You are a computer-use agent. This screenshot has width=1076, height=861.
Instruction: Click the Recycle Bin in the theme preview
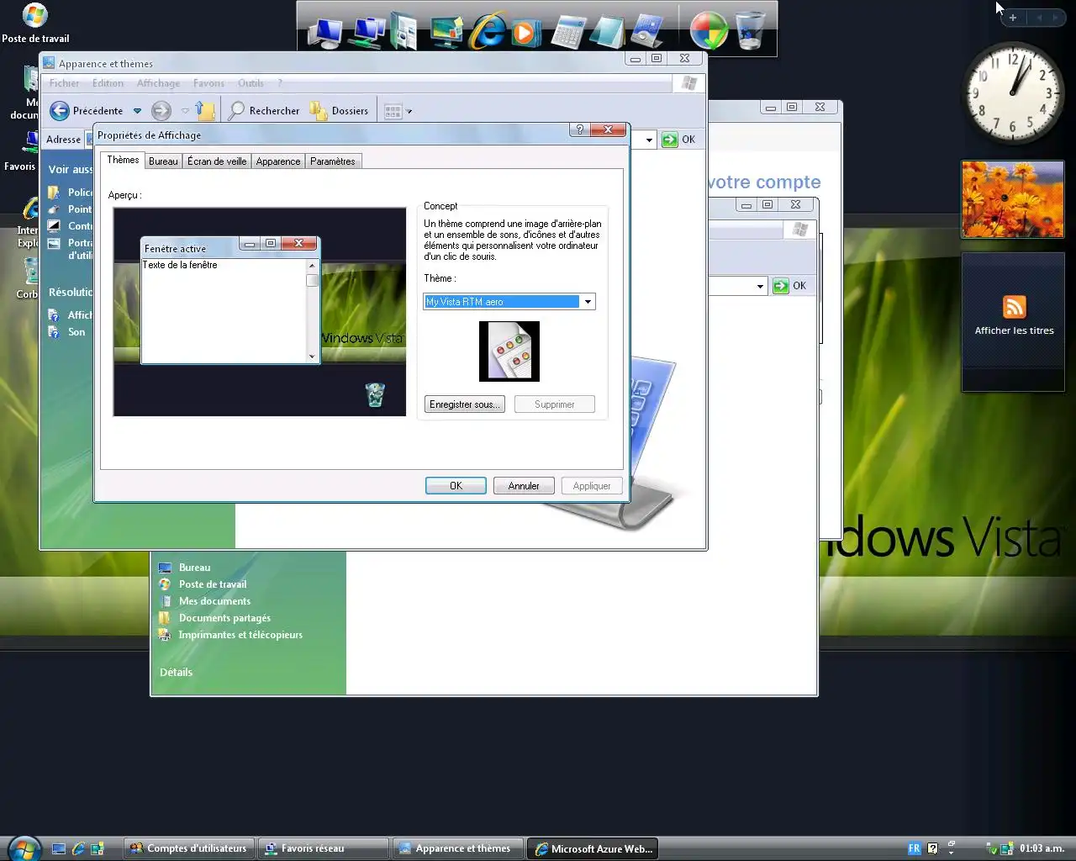coord(375,394)
